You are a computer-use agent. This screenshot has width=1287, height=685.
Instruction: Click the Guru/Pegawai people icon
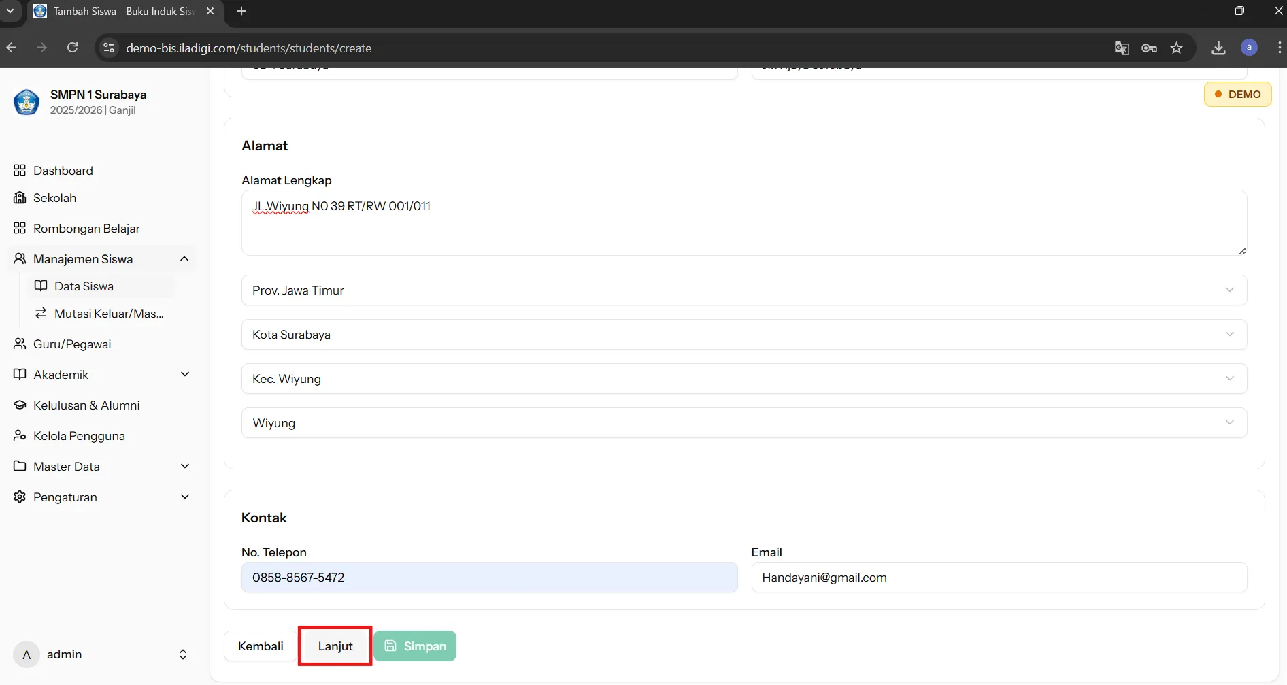tap(20, 344)
